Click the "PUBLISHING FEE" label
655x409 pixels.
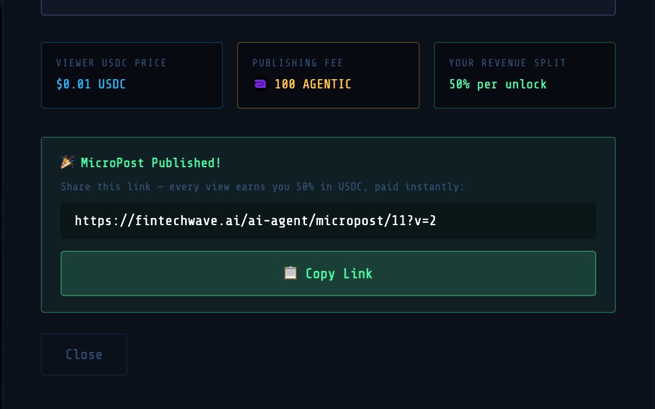[x=298, y=63]
